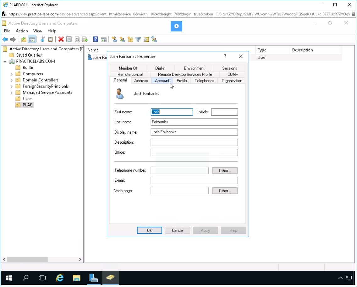Viewport: 357px width, 287px height.
Task: Open Windows Start menu
Action: (x=9, y=278)
